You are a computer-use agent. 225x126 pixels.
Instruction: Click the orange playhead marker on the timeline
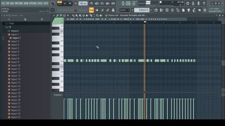[x=145, y=22]
